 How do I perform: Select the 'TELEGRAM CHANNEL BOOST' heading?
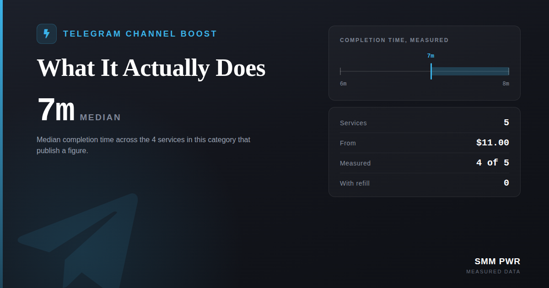pyautogui.click(x=140, y=34)
